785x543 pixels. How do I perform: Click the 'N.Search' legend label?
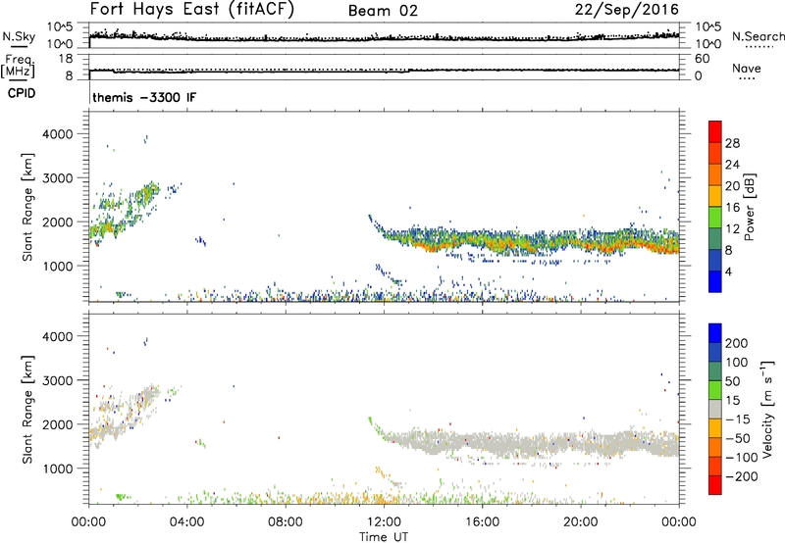[x=758, y=36]
